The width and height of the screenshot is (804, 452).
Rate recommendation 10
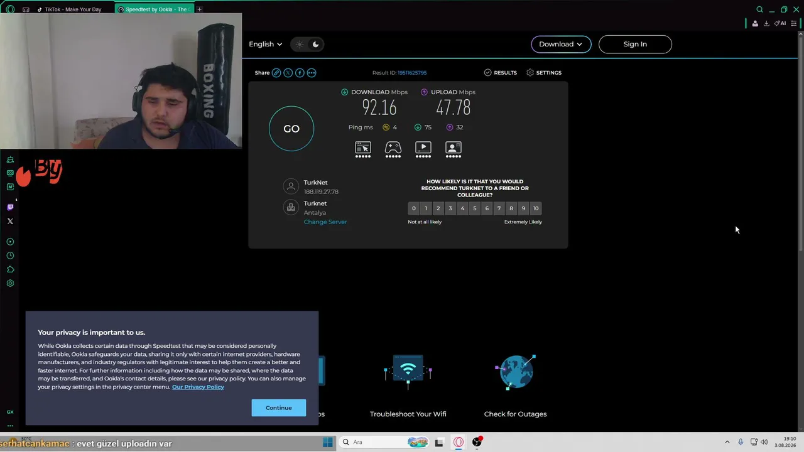[536, 208]
